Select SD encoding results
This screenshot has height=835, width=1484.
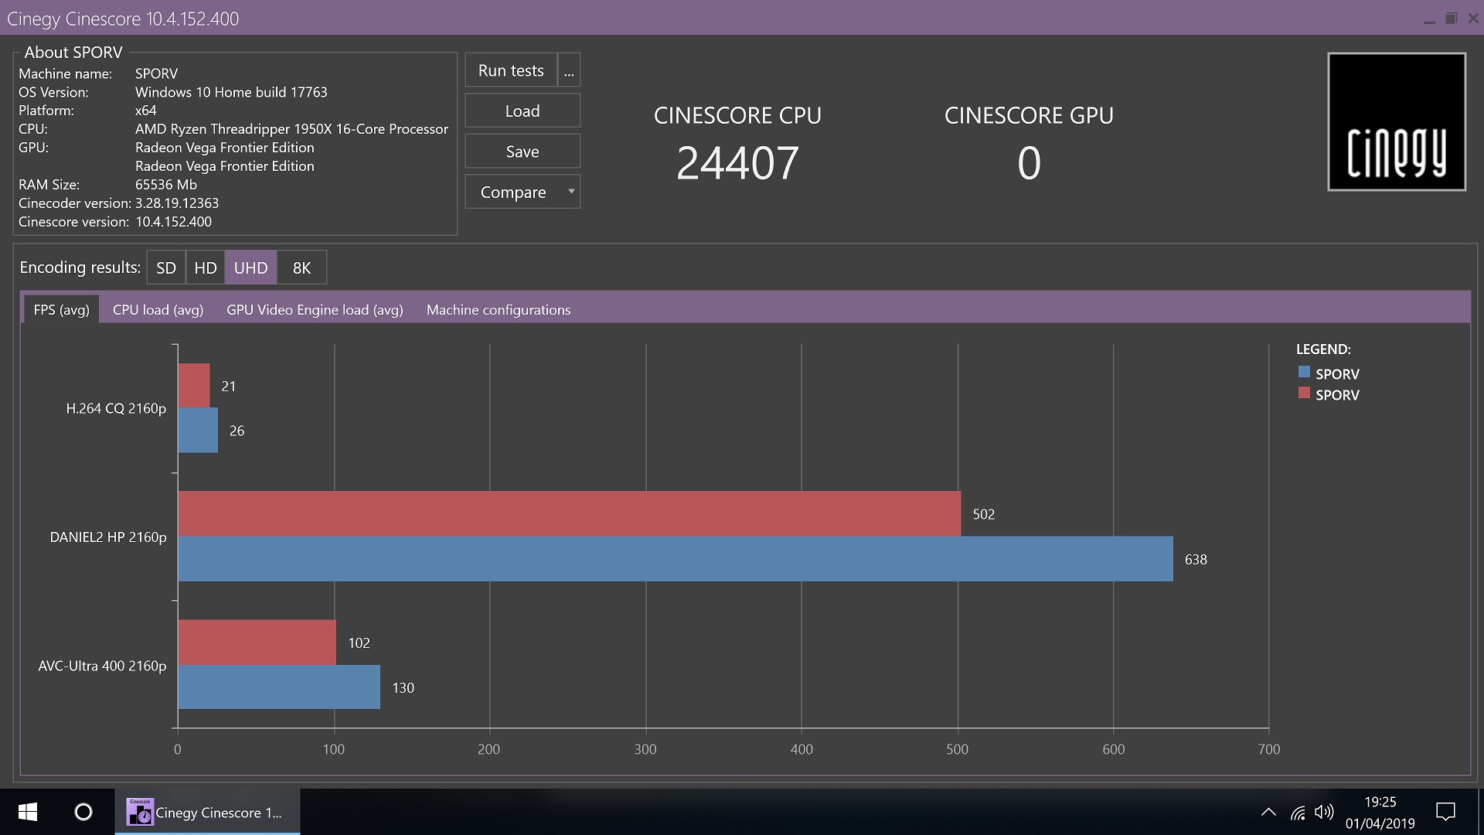(x=166, y=268)
